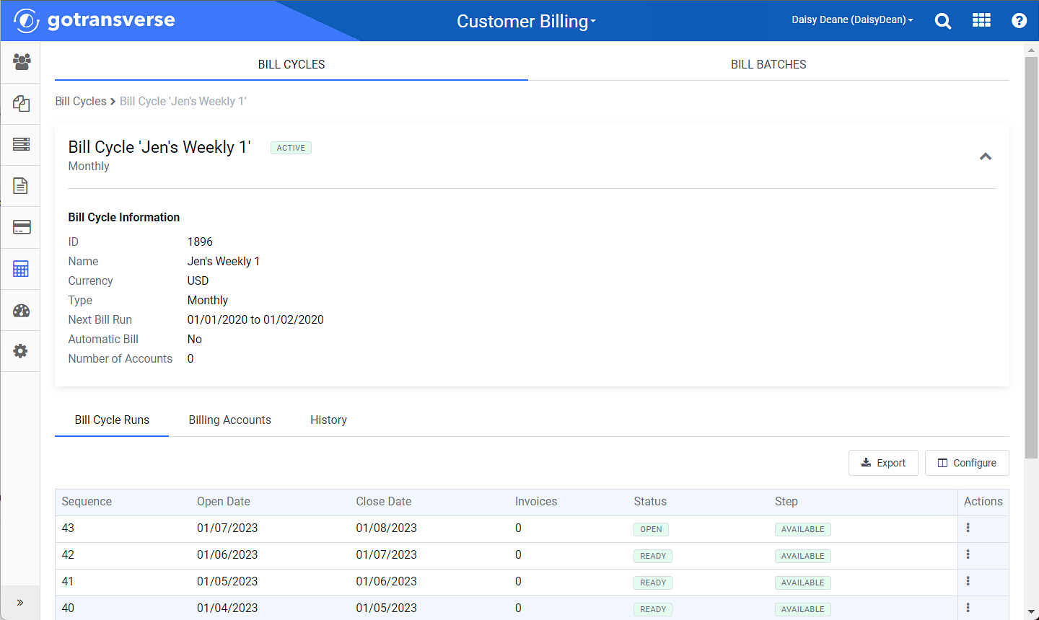Click open date 01/07/2023

pos(227,528)
